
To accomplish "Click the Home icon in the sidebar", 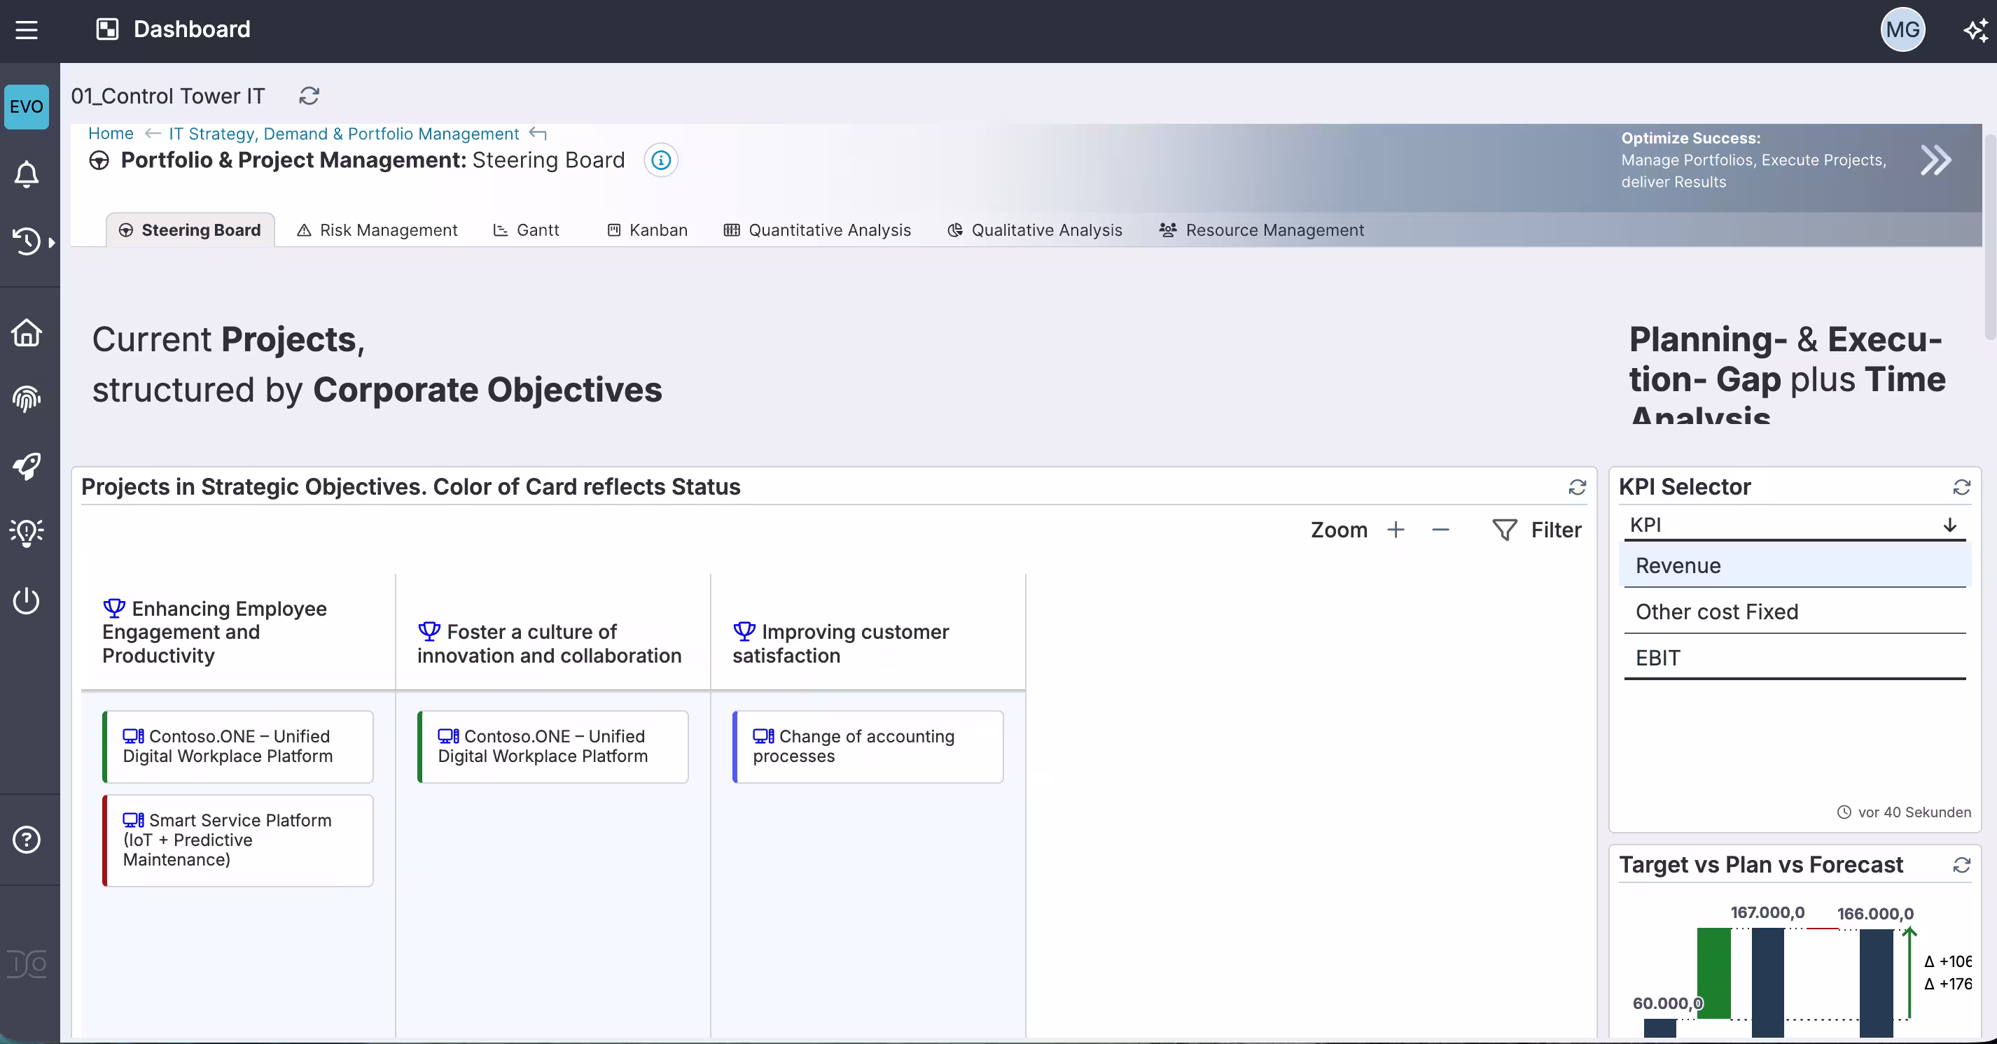I will [27, 332].
